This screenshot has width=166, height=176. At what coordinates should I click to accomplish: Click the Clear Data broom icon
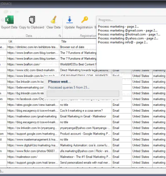coord(54,20)
